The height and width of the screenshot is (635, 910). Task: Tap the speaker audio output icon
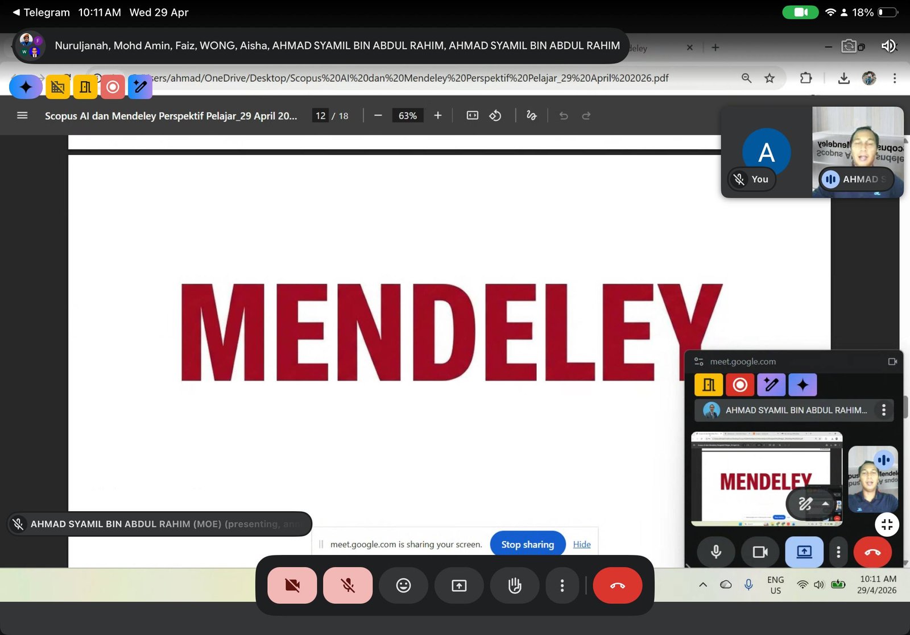click(x=888, y=46)
